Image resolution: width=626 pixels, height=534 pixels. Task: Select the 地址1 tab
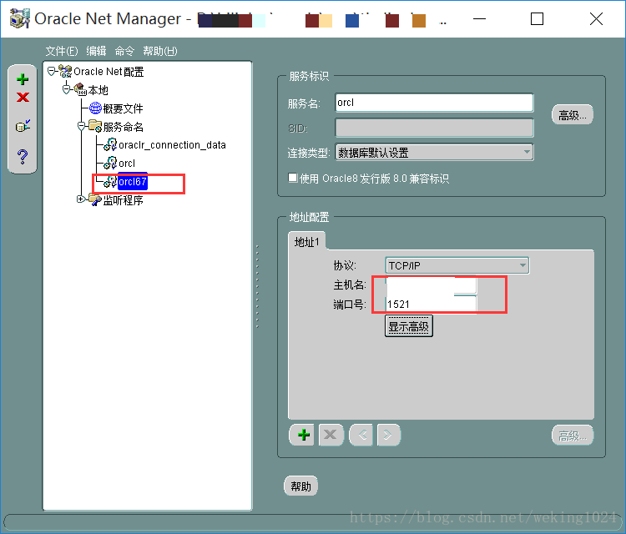pyautogui.click(x=306, y=242)
